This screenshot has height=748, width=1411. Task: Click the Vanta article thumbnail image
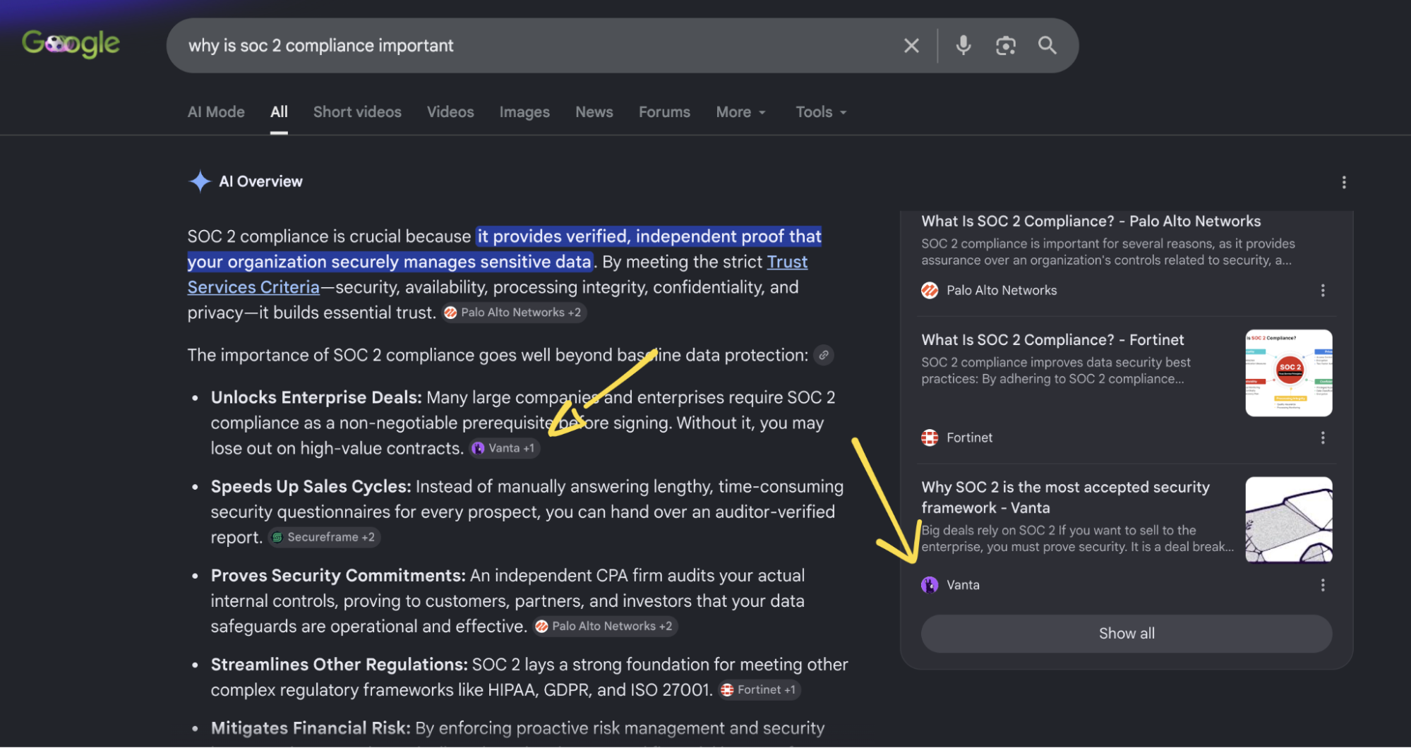(x=1289, y=520)
